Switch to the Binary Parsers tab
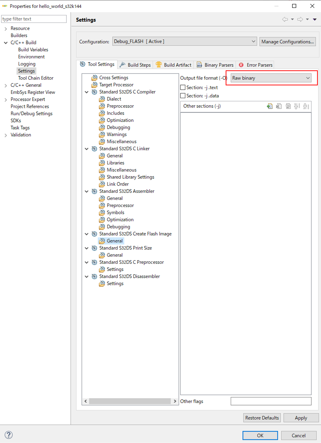The height and width of the screenshot is (443, 321). coord(215,65)
